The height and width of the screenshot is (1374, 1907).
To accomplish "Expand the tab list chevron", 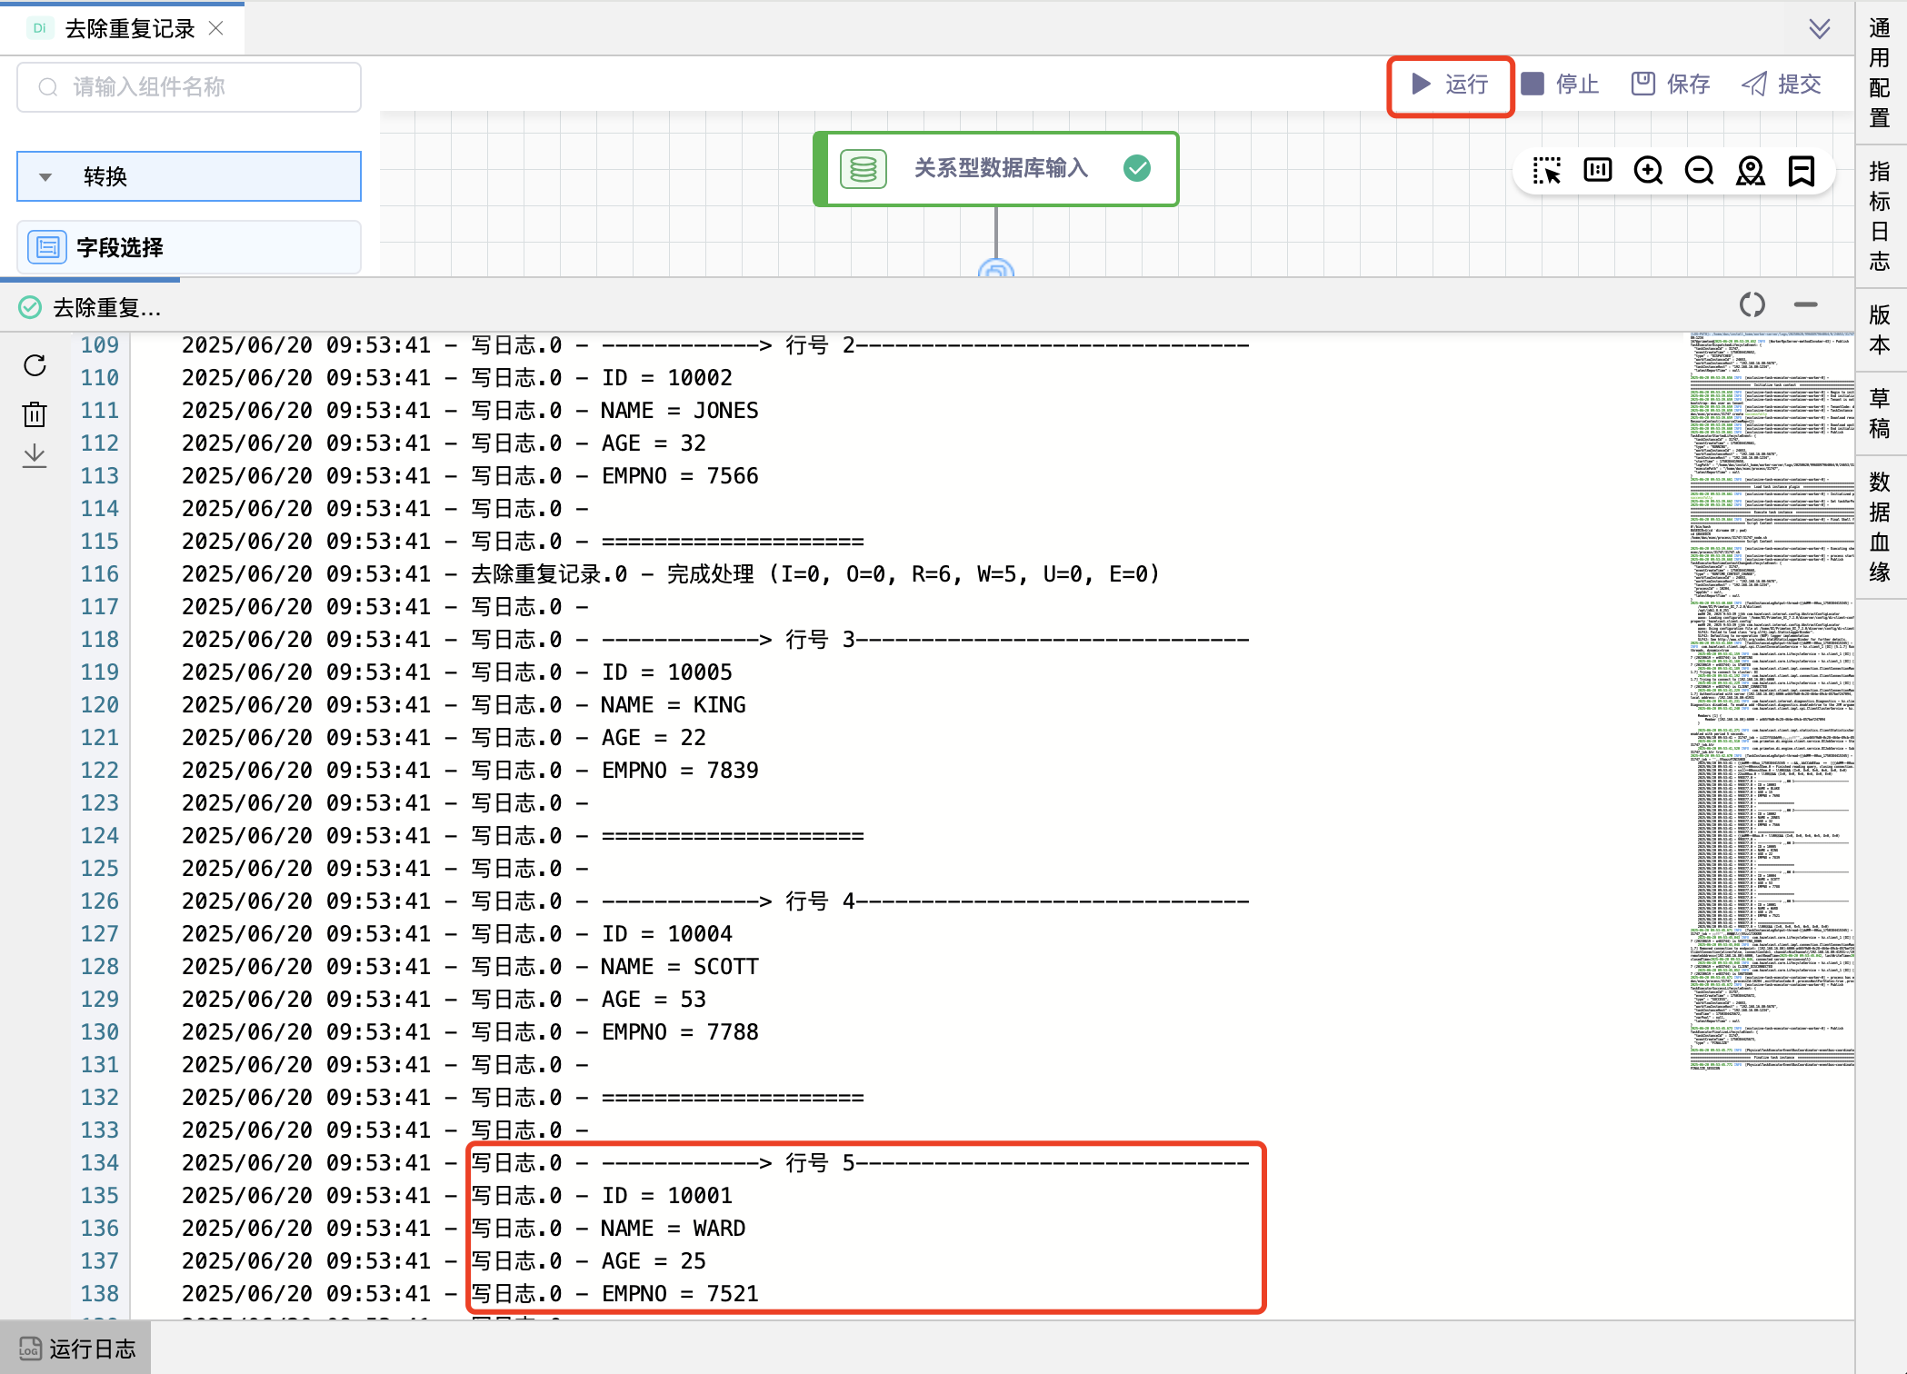I will 1819,29.
